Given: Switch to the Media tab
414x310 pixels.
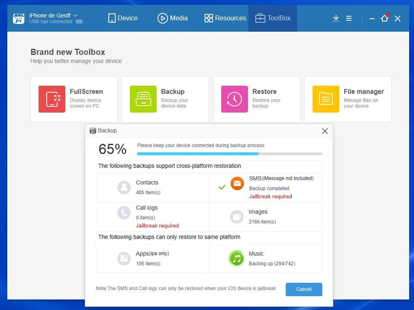Looking at the screenshot, I should [172, 18].
